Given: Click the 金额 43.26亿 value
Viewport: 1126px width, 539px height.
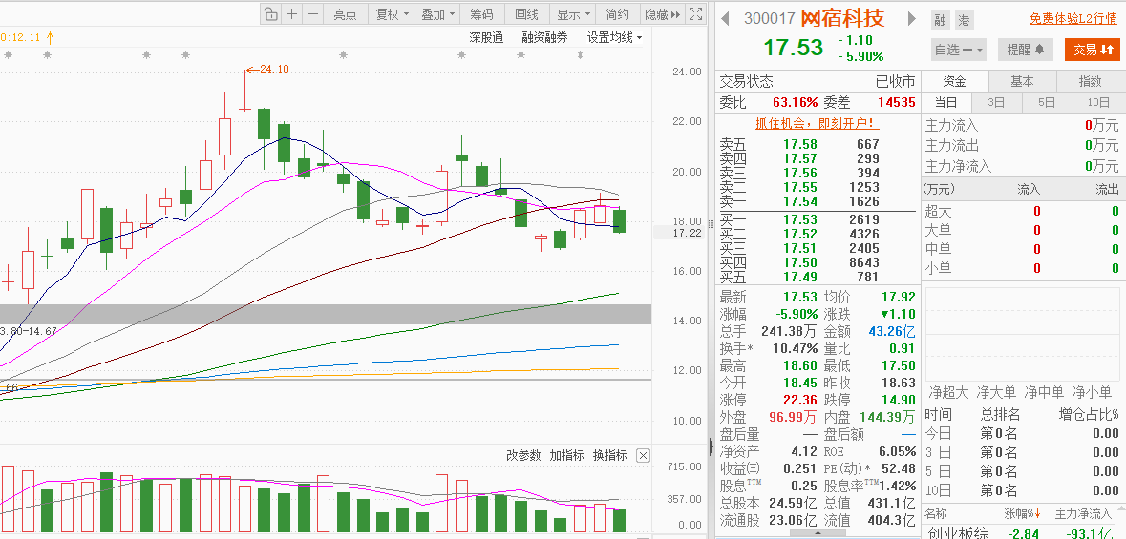Looking at the screenshot, I should (891, 332).
